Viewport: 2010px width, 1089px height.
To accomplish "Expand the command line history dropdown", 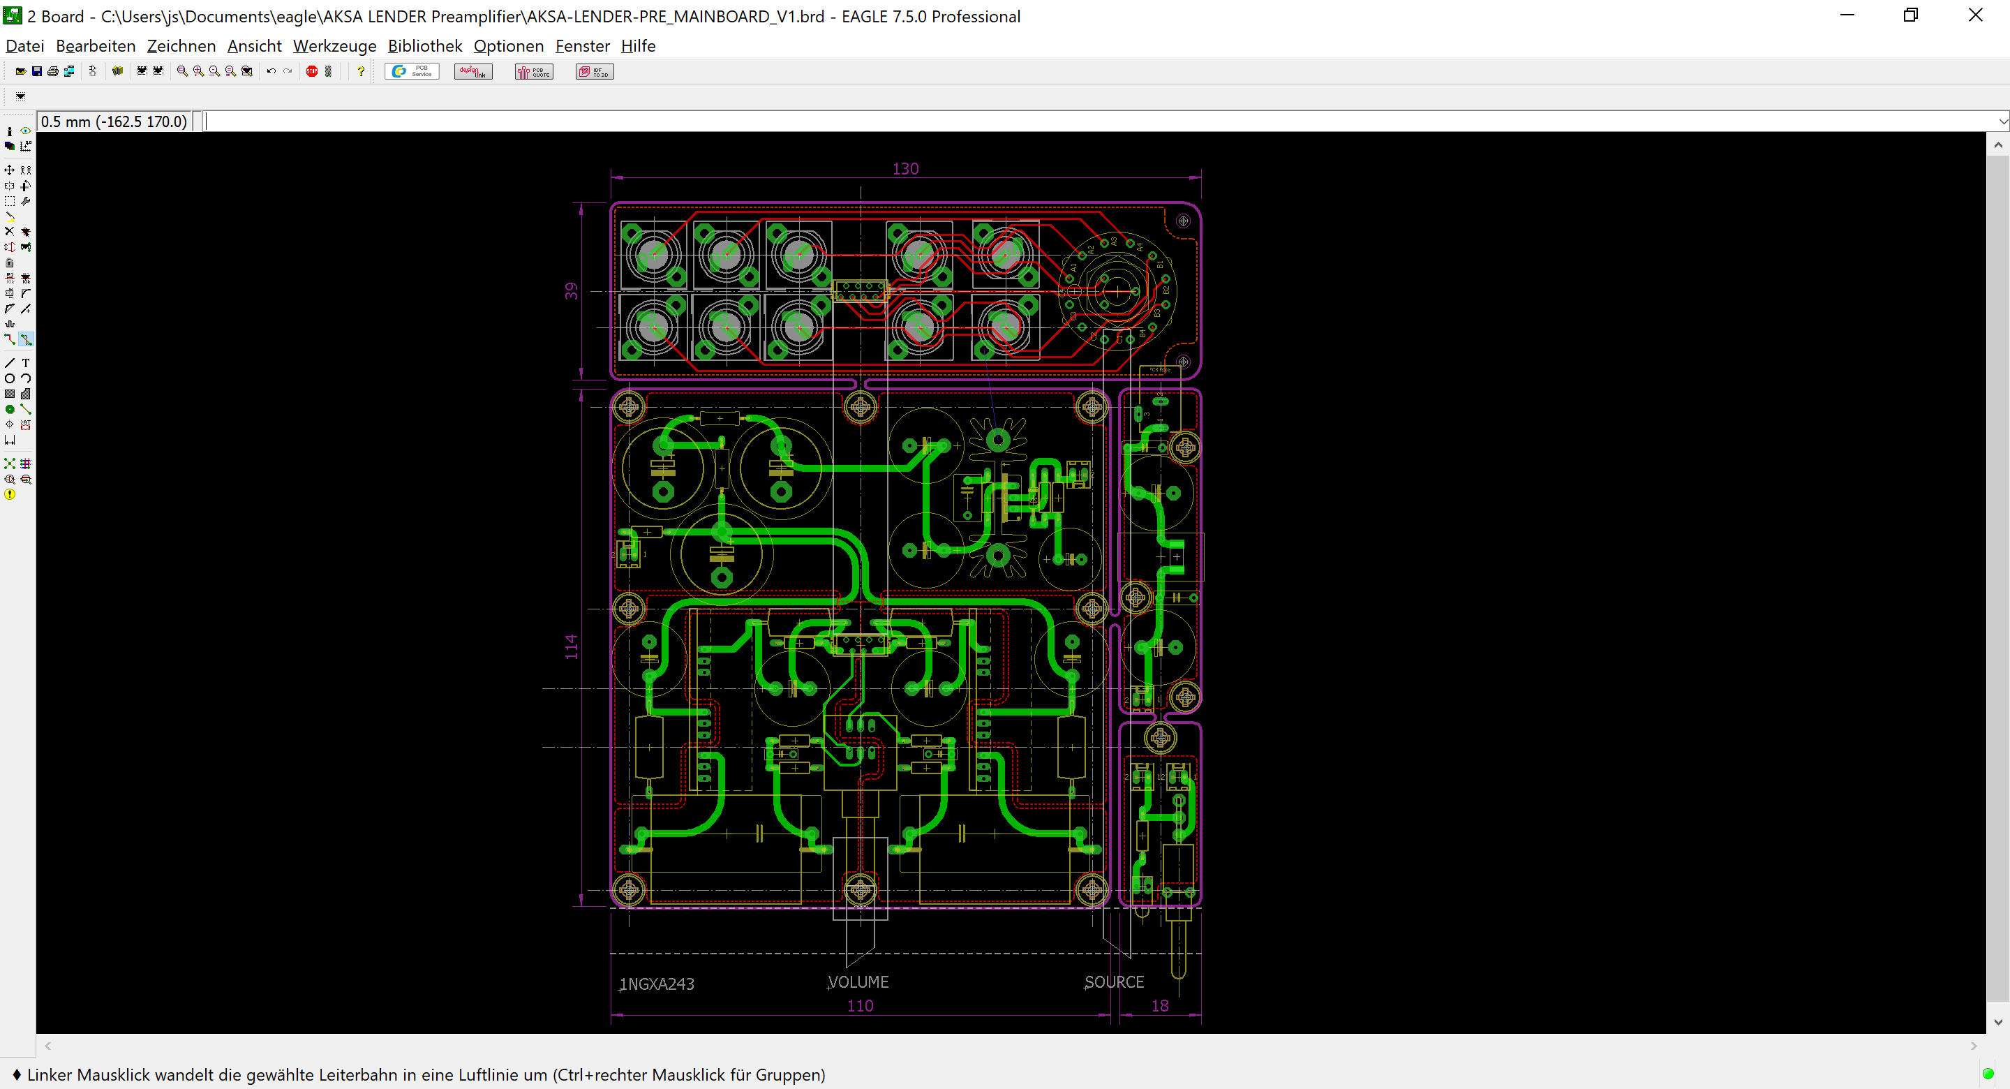I will 2003,121.
